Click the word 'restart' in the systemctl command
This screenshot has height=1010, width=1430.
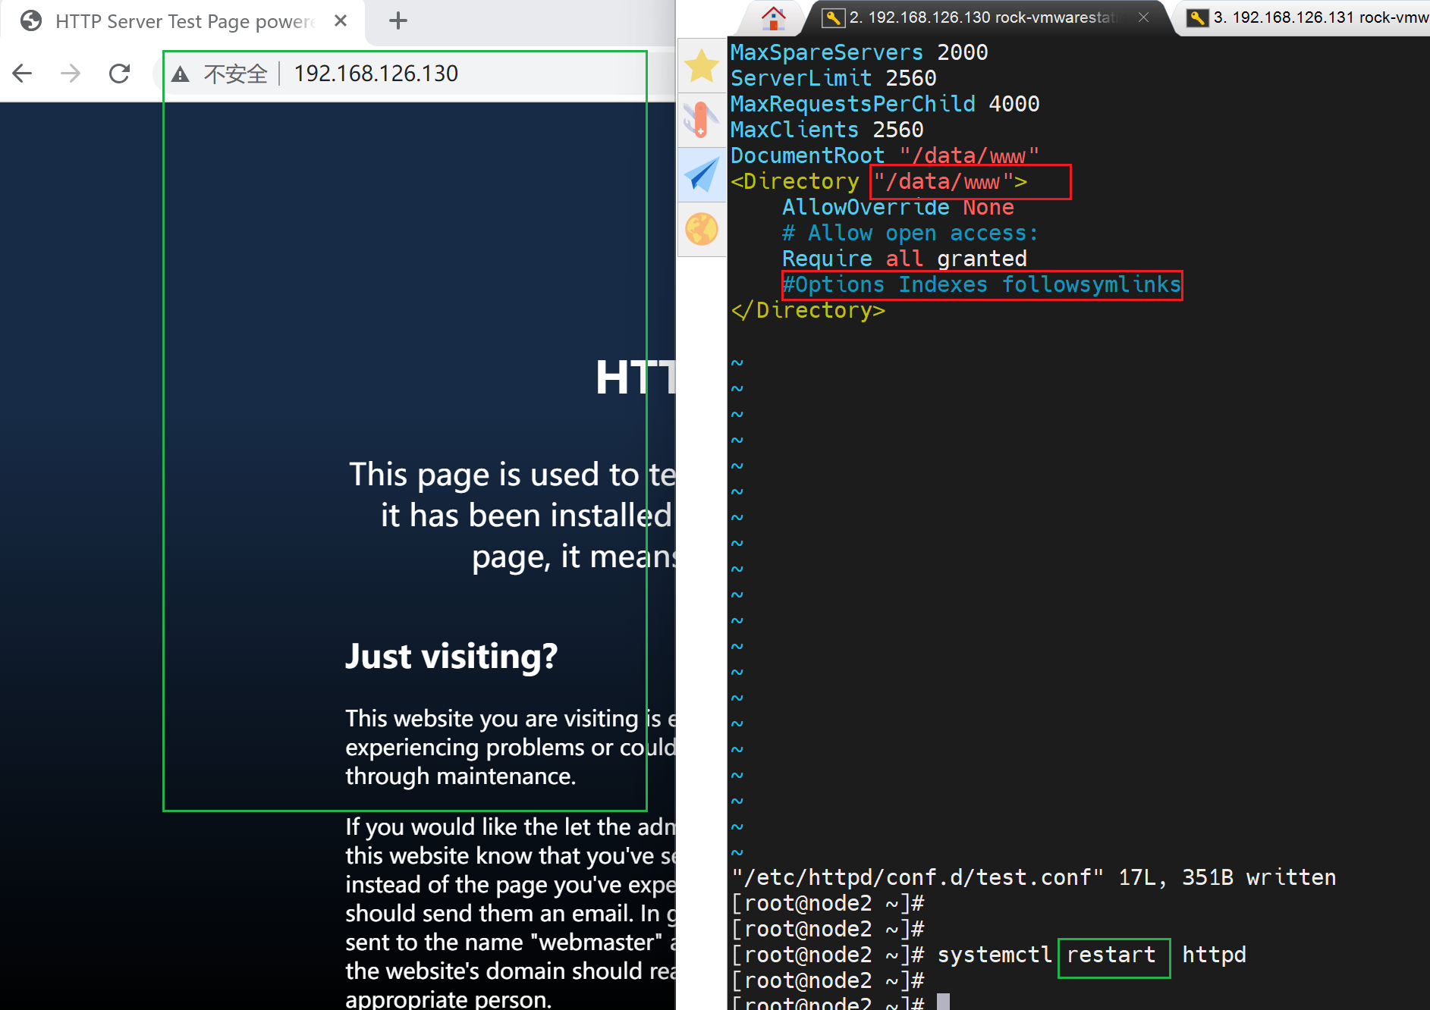coord(1111,955)
